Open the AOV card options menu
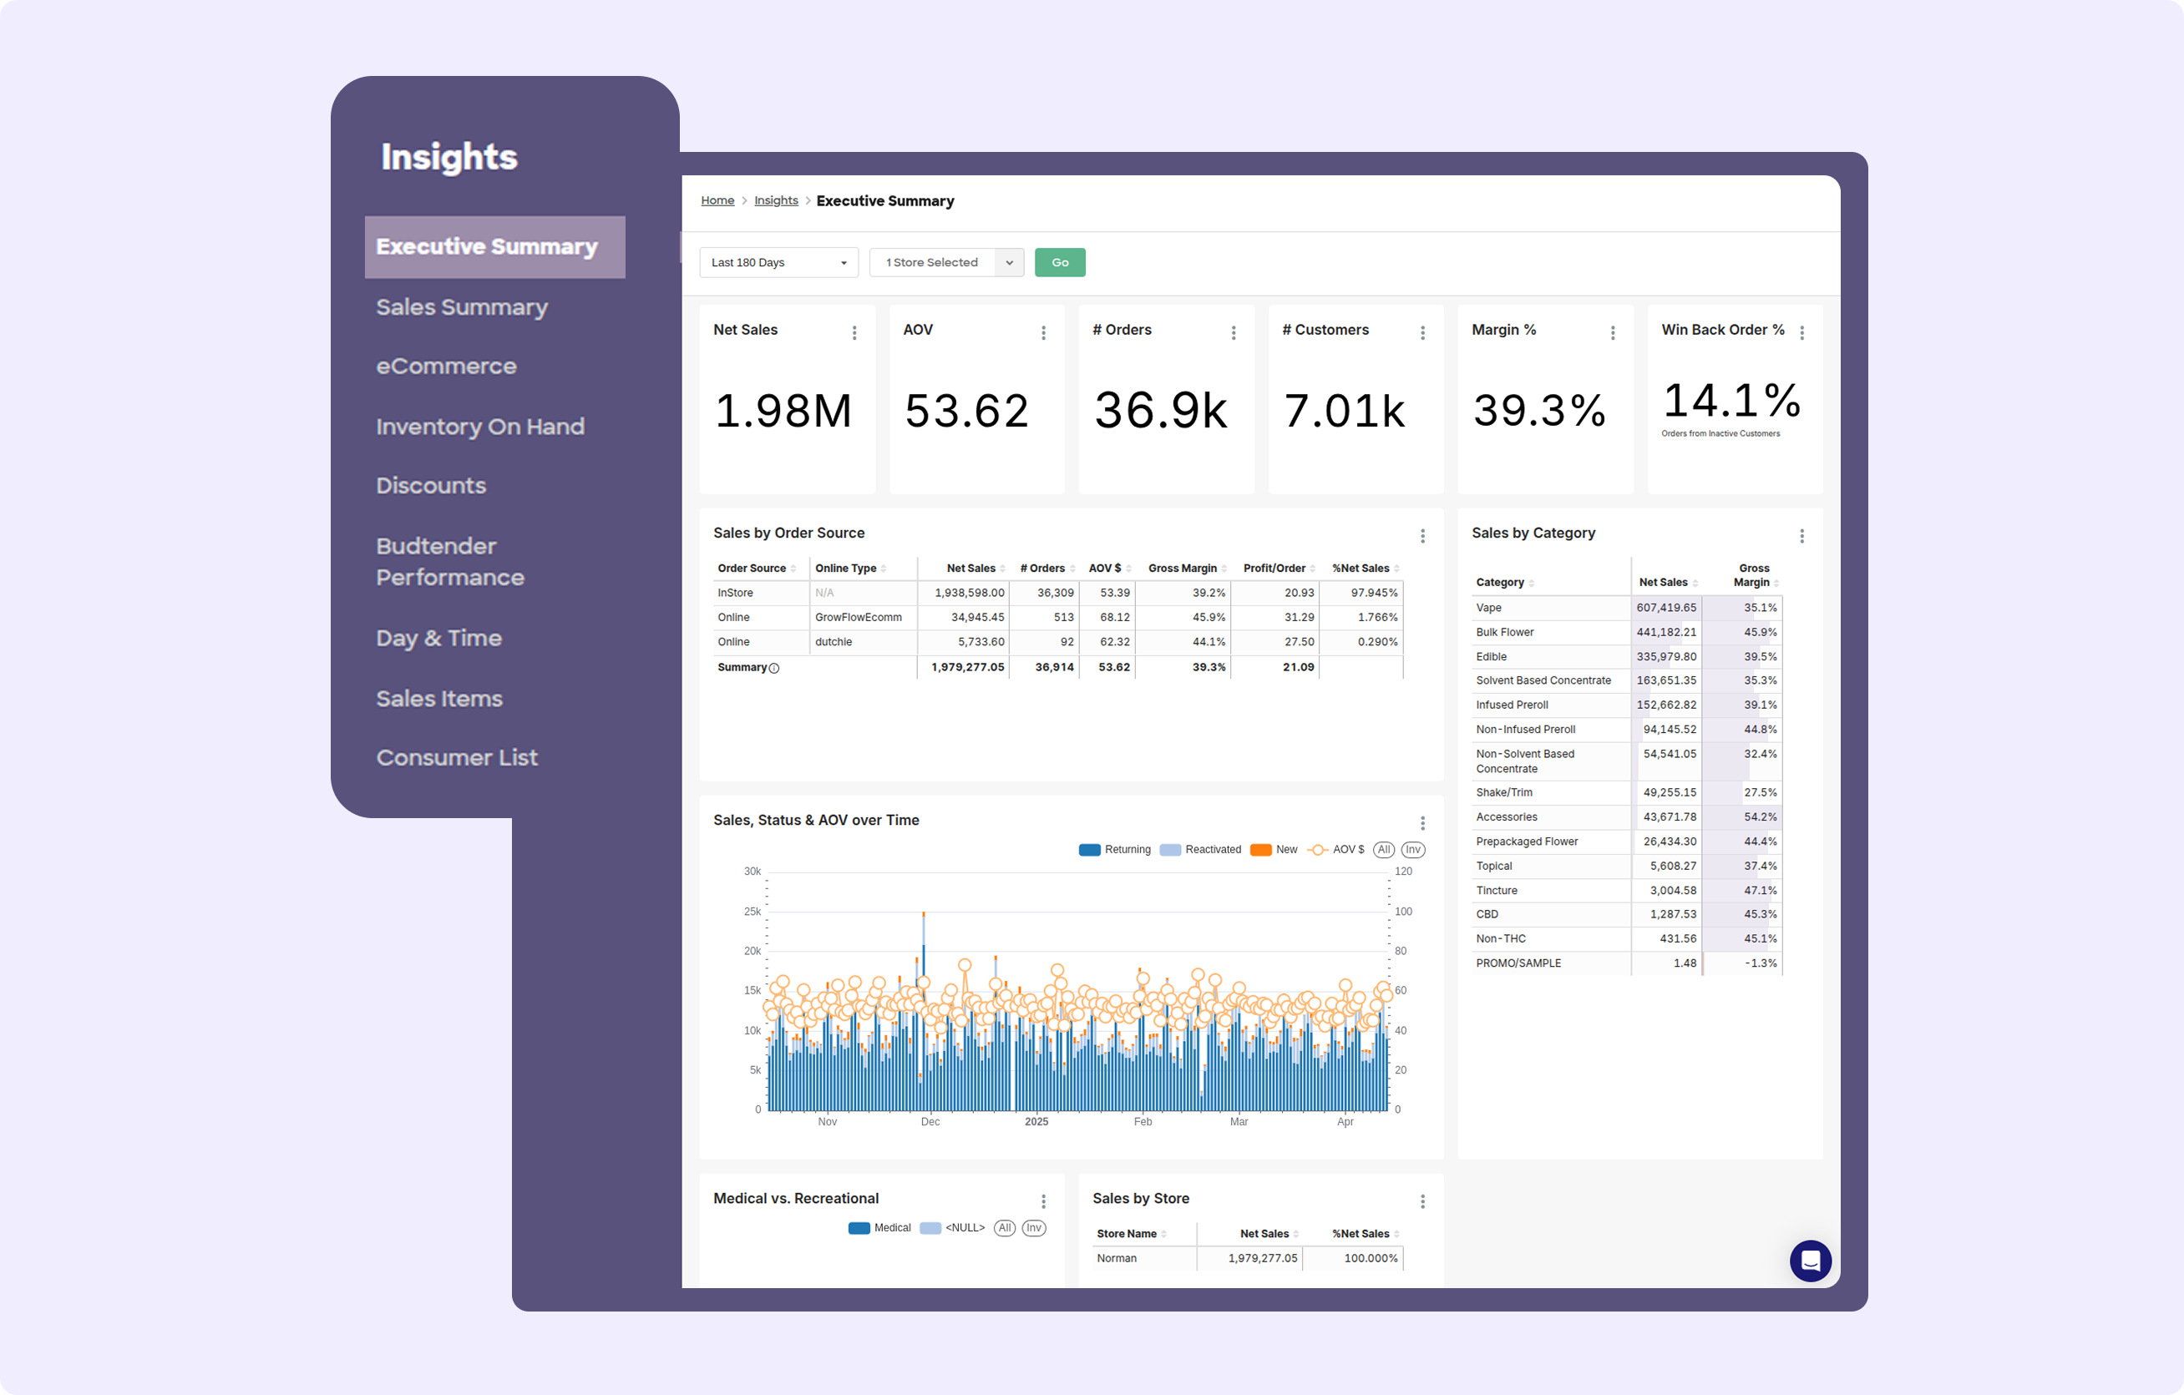The image size is (2184, 1395). 1043,332
